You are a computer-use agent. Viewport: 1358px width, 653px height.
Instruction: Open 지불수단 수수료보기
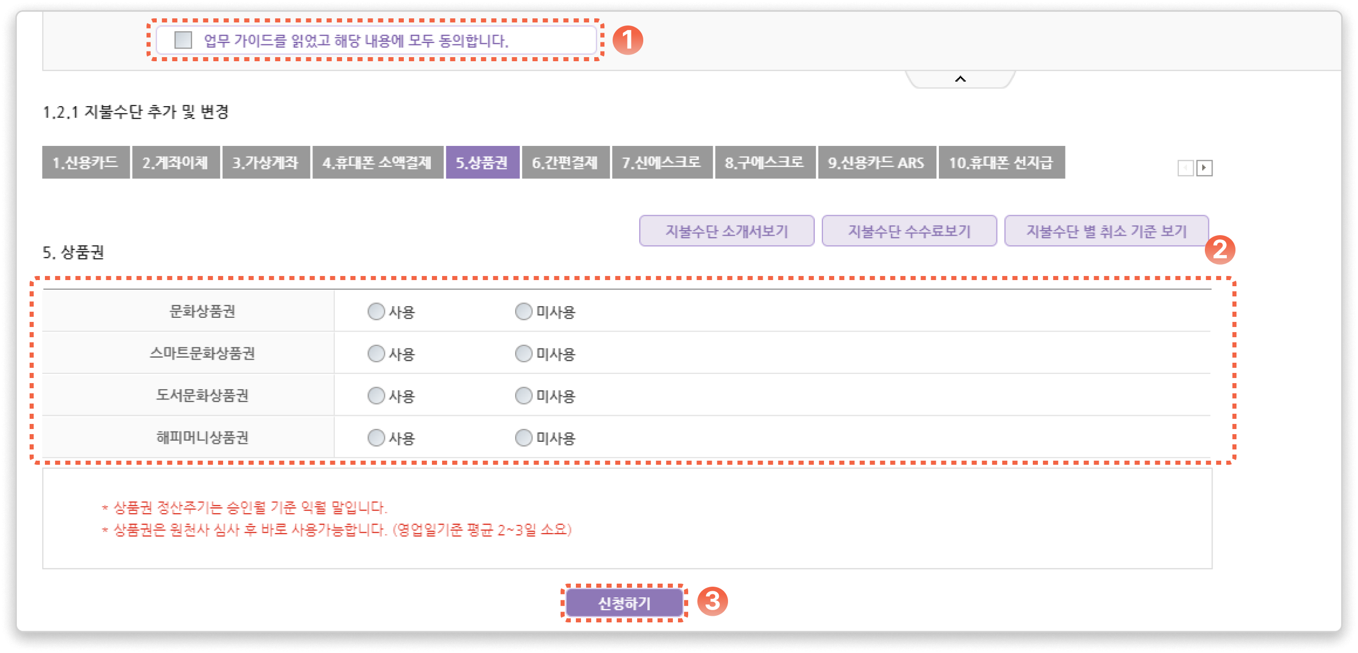pyautogui.click(x=909, y=231)
